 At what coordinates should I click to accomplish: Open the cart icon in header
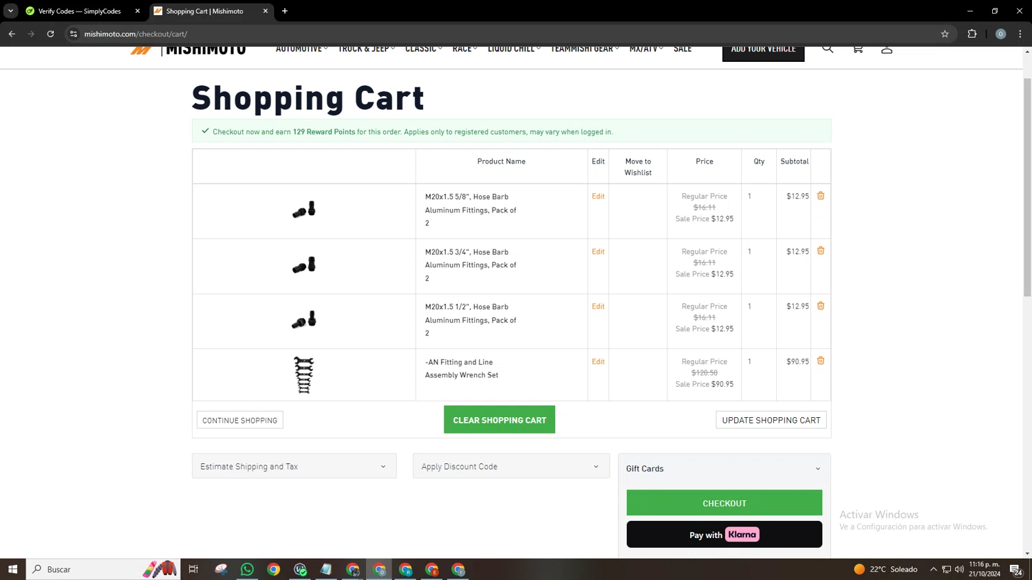(858, 49)
